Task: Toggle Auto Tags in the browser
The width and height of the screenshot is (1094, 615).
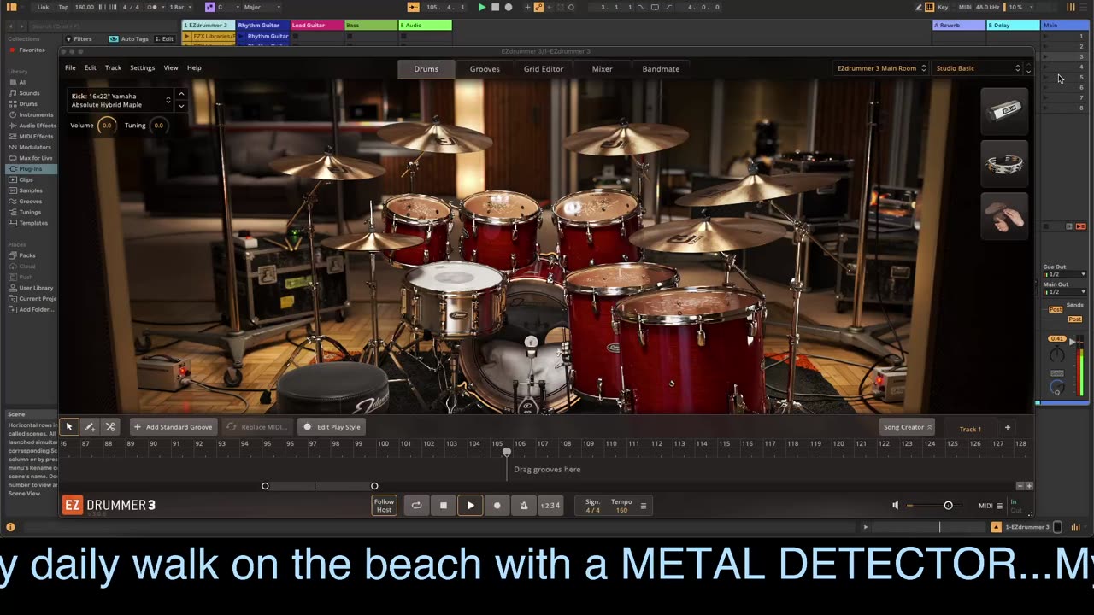Action: 128,38
